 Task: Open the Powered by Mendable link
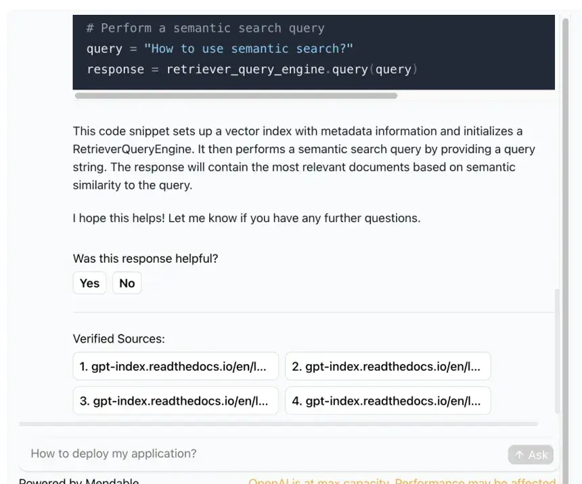point(79,481)
